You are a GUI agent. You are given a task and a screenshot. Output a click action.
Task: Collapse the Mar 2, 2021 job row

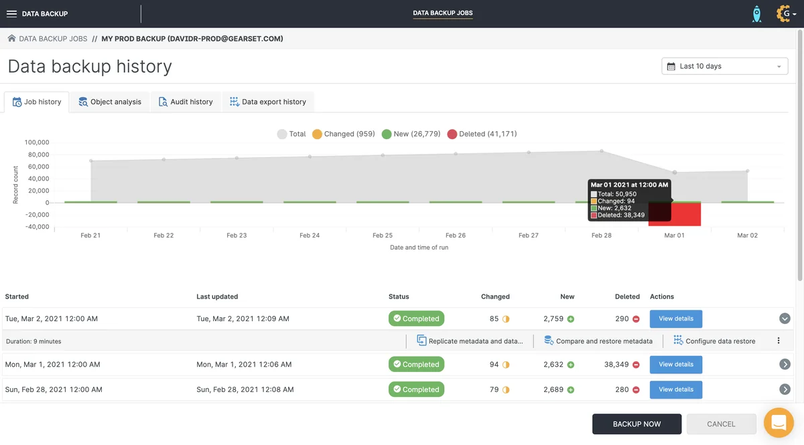[785, 319]
